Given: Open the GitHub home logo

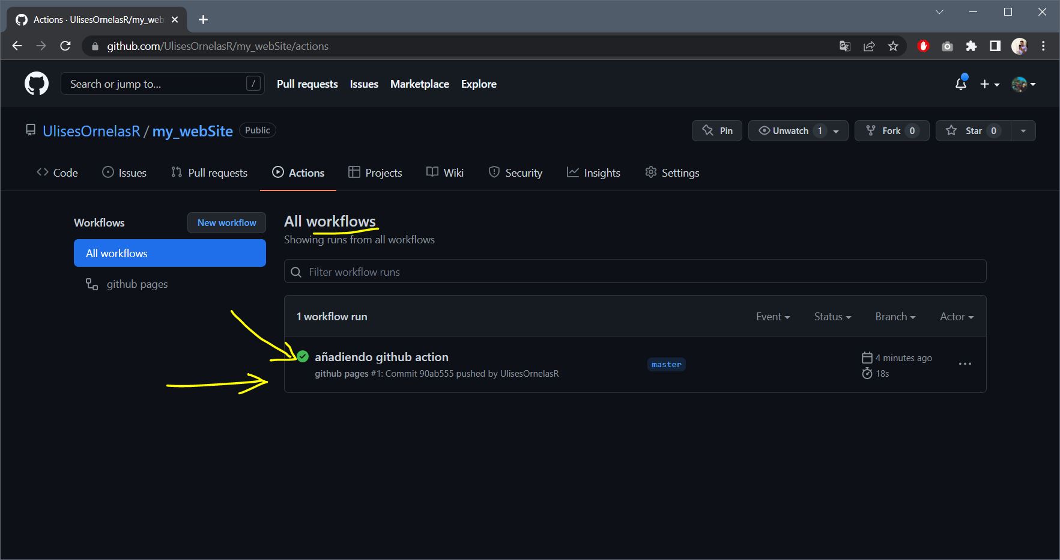Looking at the screenshot, I should (x=36, y=84).
